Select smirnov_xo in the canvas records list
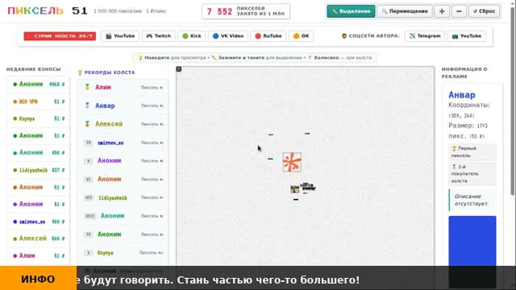The width and height of the screenshot is (516, 290). pos(123,143)
